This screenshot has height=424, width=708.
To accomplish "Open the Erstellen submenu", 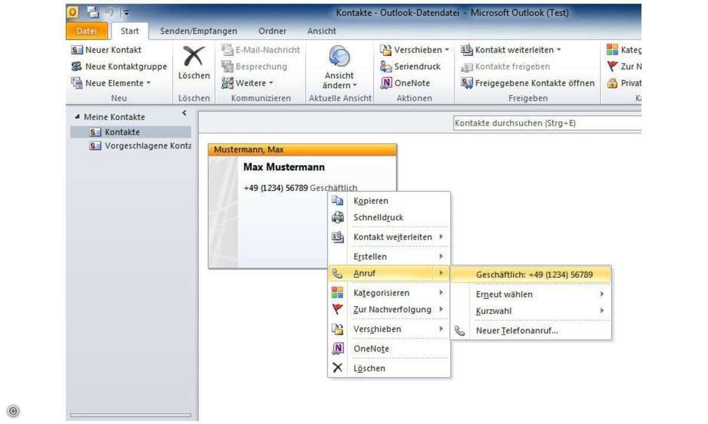I will coord(389,257).
